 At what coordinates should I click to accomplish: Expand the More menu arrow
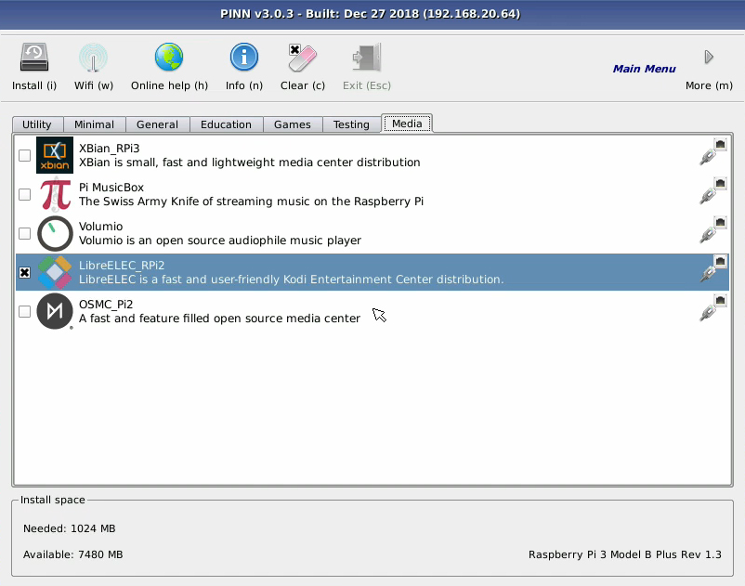tap(709, 59)
